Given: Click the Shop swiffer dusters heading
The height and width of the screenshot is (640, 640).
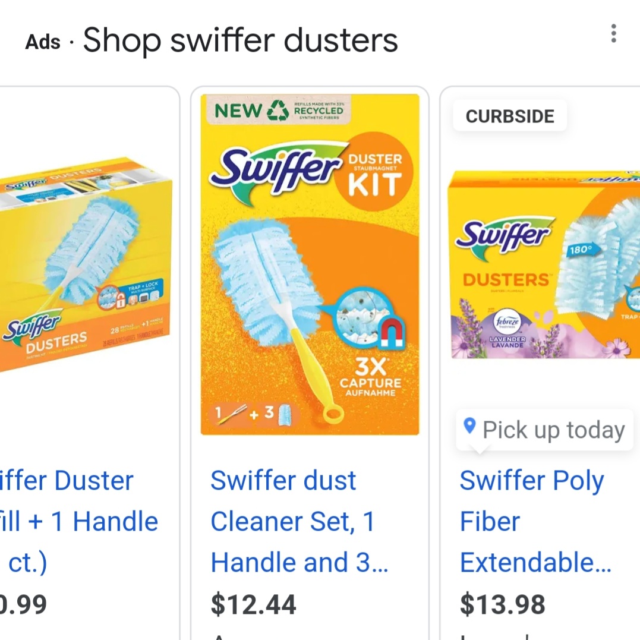Looking at the screenshot, I should [240, 40].
